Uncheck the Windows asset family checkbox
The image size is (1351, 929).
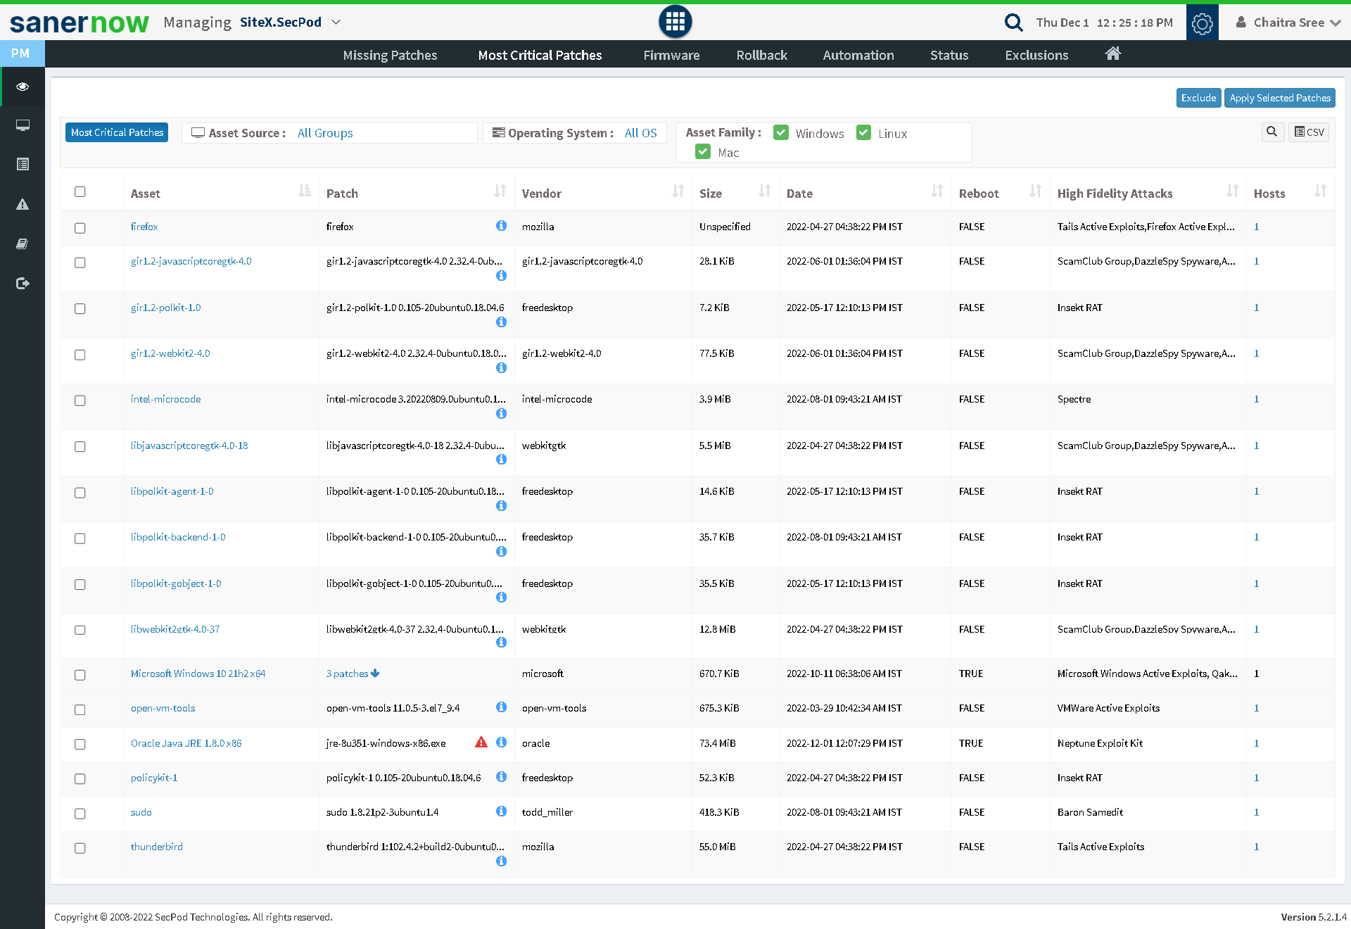(781, 132)
